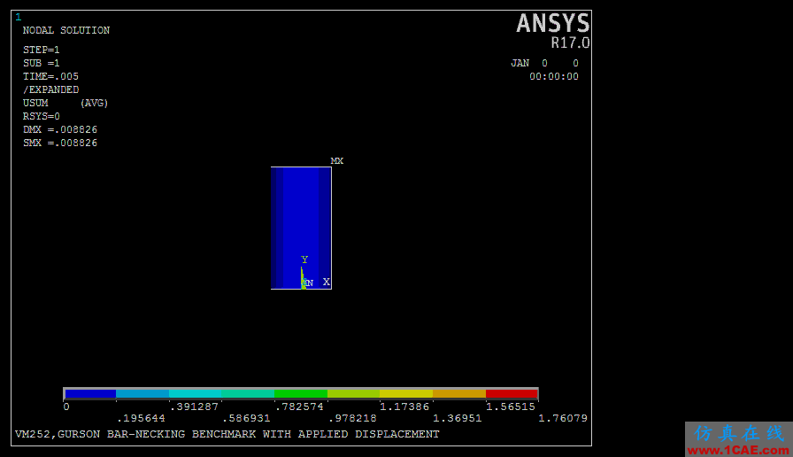Click the MX marker label above the bar
Viewport: 793px width, 457px height.
click(x=337, y=161)
